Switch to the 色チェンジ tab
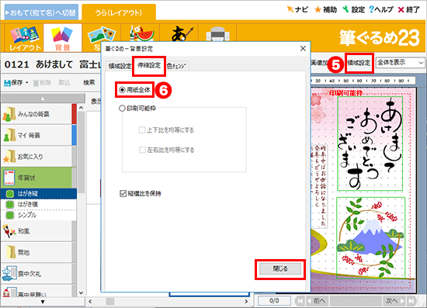The height and width of the screenshot is (308, 427). tap(176, 66)
